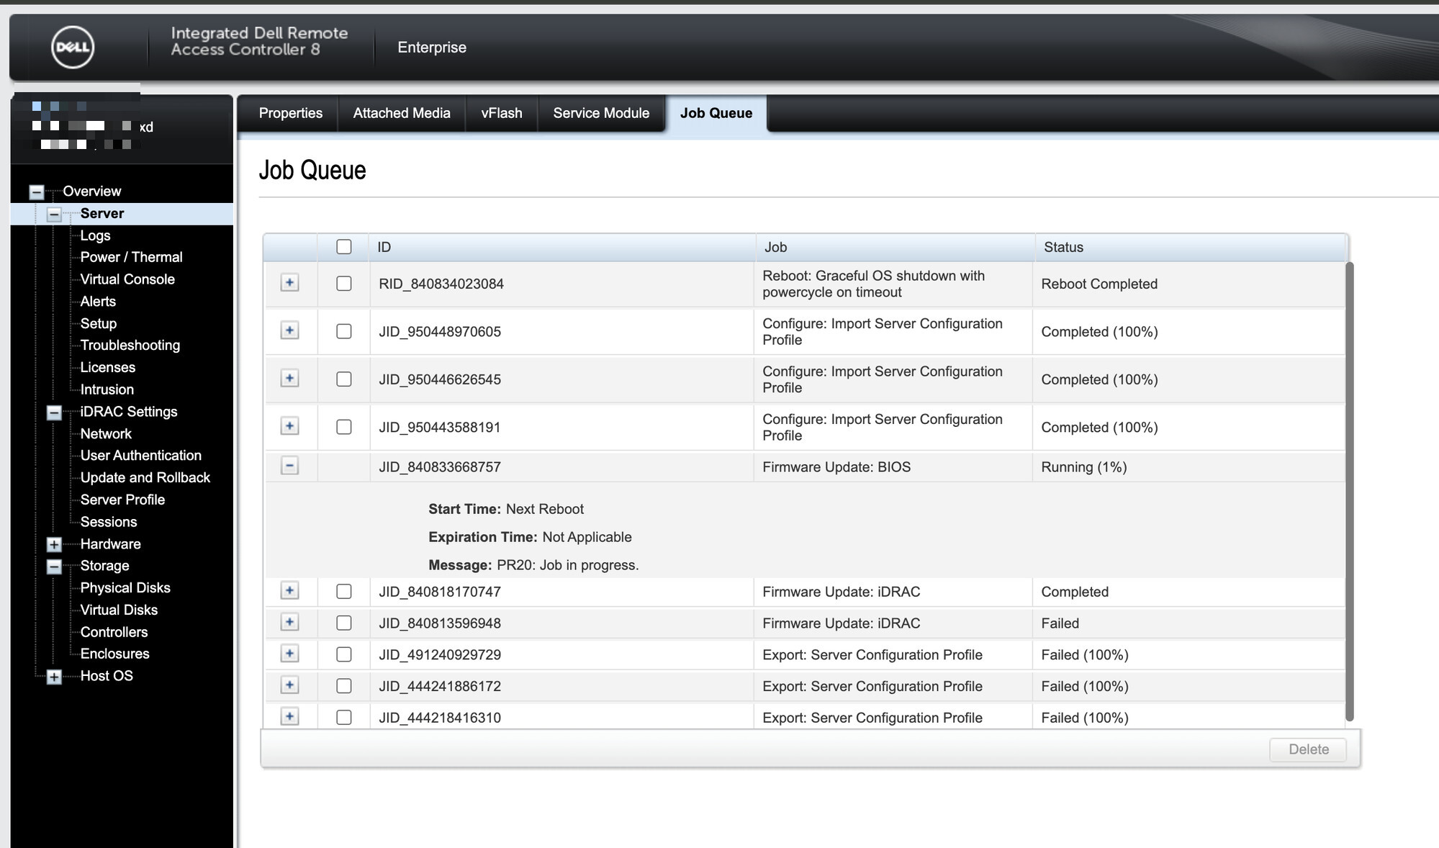1439x848 pixels.
Task: Collapse the Storage tree node
Action: [54, 567]
